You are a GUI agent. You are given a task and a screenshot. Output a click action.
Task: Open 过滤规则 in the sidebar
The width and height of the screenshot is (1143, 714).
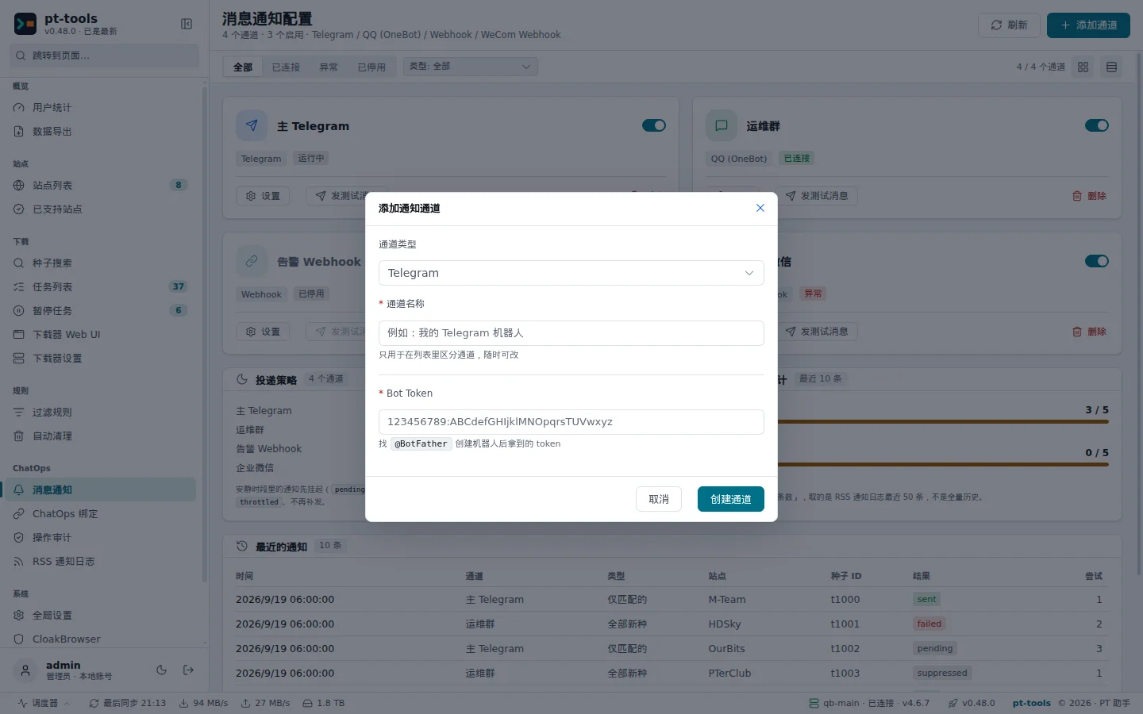point(100,413)
